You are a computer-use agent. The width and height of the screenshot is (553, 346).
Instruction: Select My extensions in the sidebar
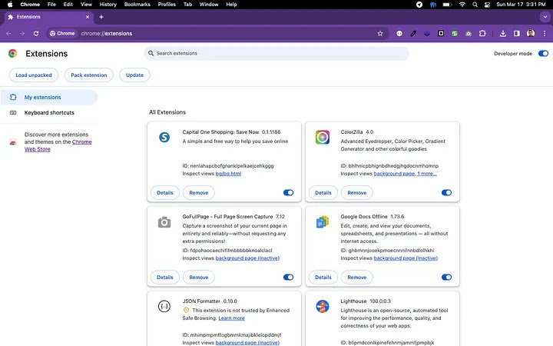[x=48, y=97]
